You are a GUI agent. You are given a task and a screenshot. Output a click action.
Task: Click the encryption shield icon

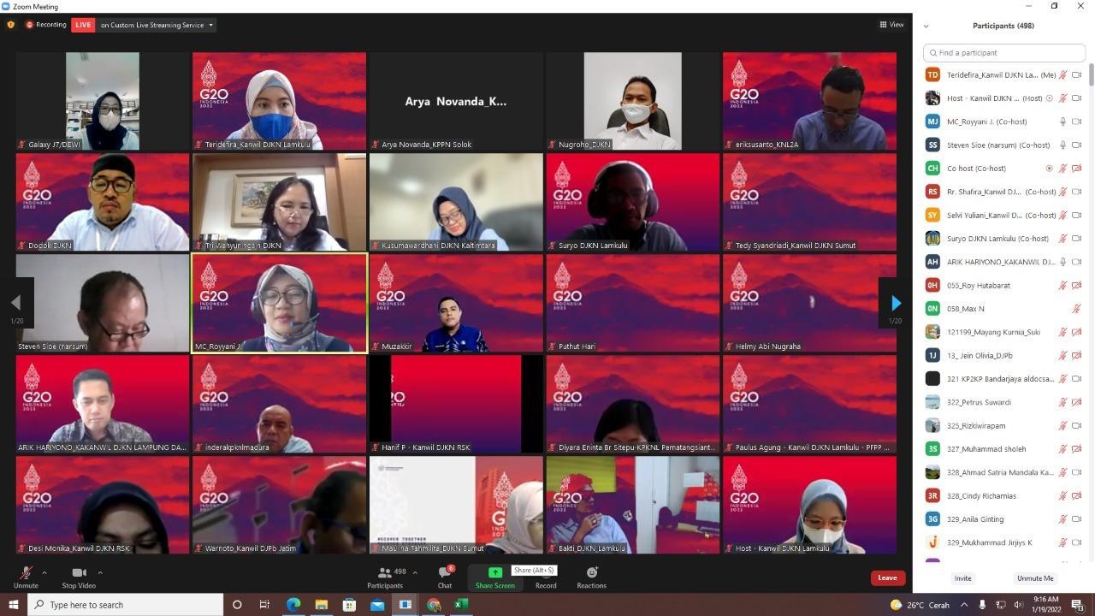[10, 25]
